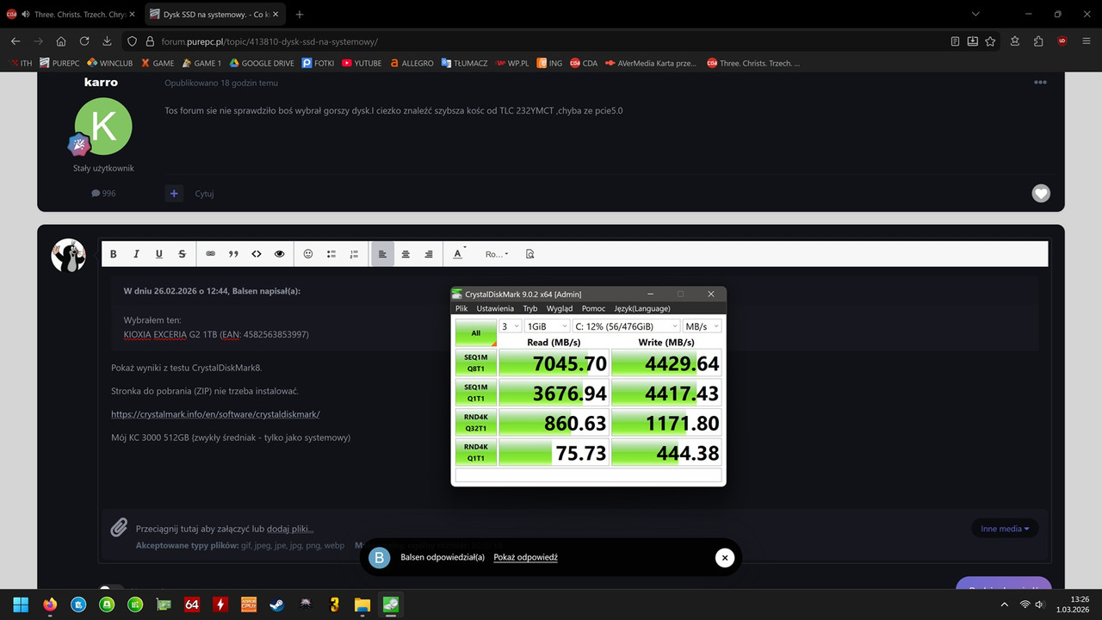Apply underline in the editor toolbar

[159, 254]
